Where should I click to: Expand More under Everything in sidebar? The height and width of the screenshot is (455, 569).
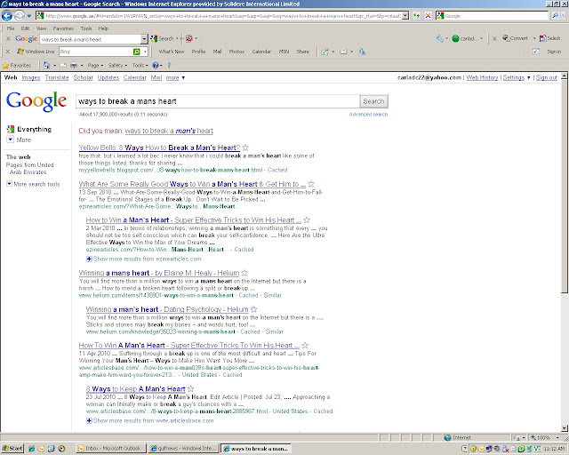point(20,140)
